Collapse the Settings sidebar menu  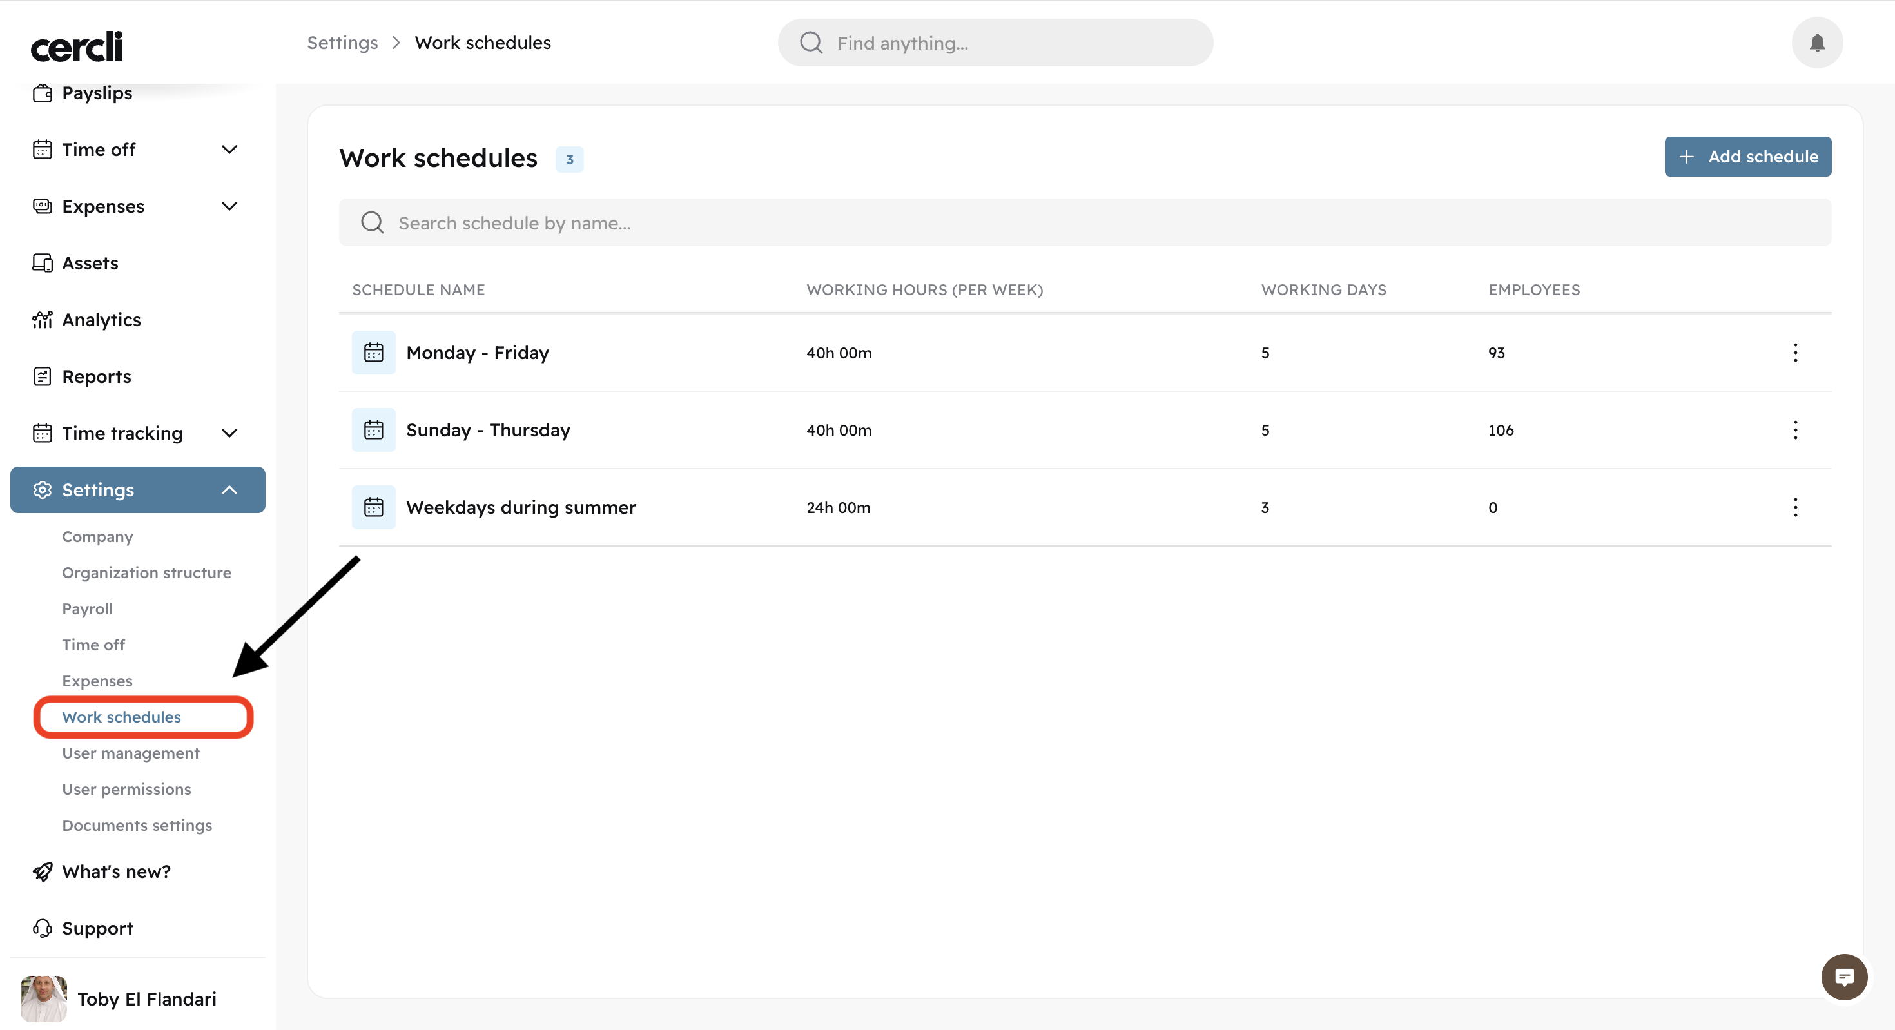tap(229, 490)
